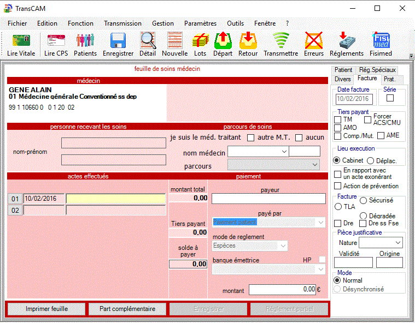Check 'je suis le méd. traitant' box

point(250,137)
